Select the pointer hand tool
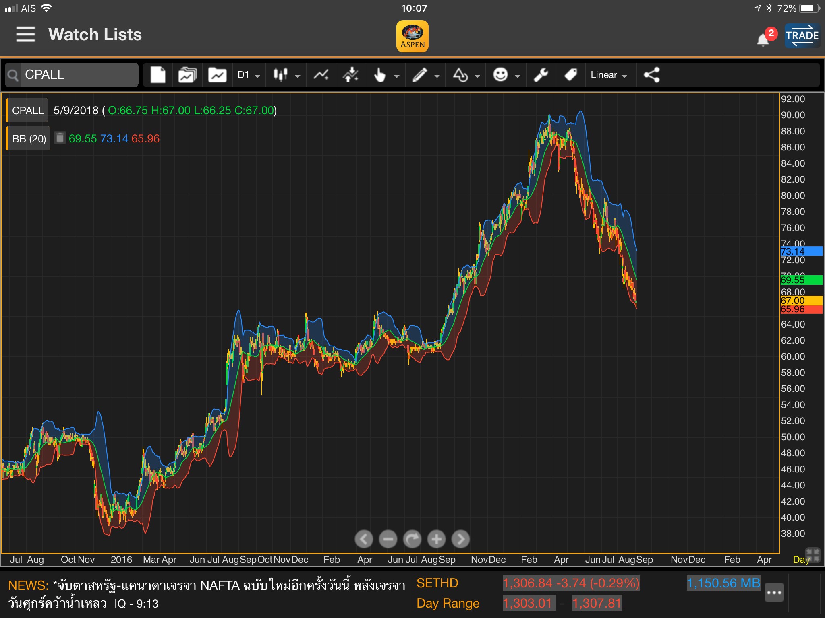This screenshot has height=618, width=825. pos(379,75)
